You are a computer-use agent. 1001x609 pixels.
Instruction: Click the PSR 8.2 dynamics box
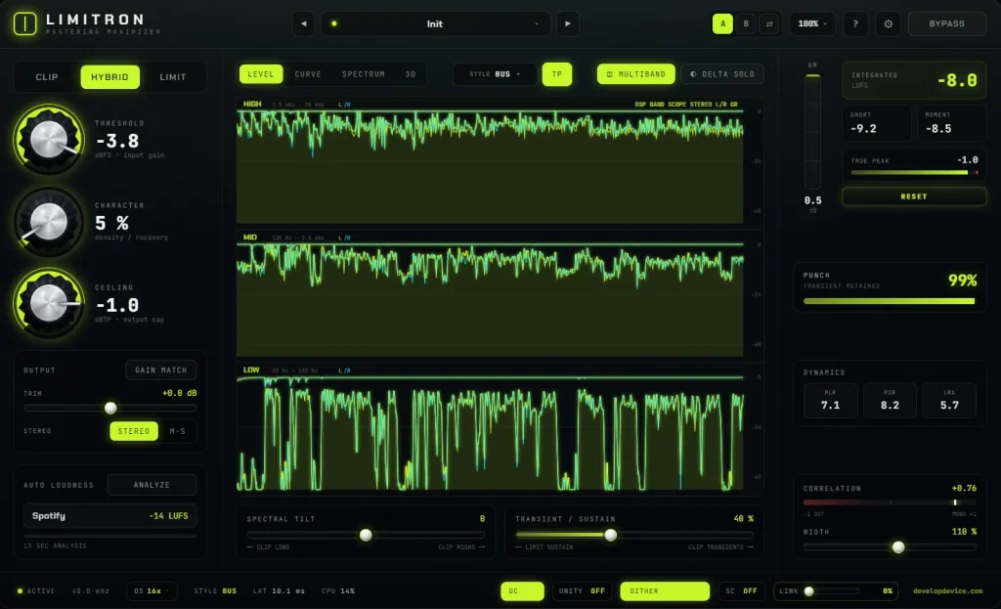point(890,400)
